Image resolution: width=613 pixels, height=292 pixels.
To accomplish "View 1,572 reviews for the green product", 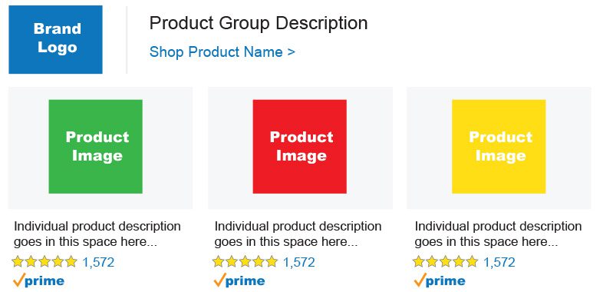I will pyautogui.click(x=98, y=262).
